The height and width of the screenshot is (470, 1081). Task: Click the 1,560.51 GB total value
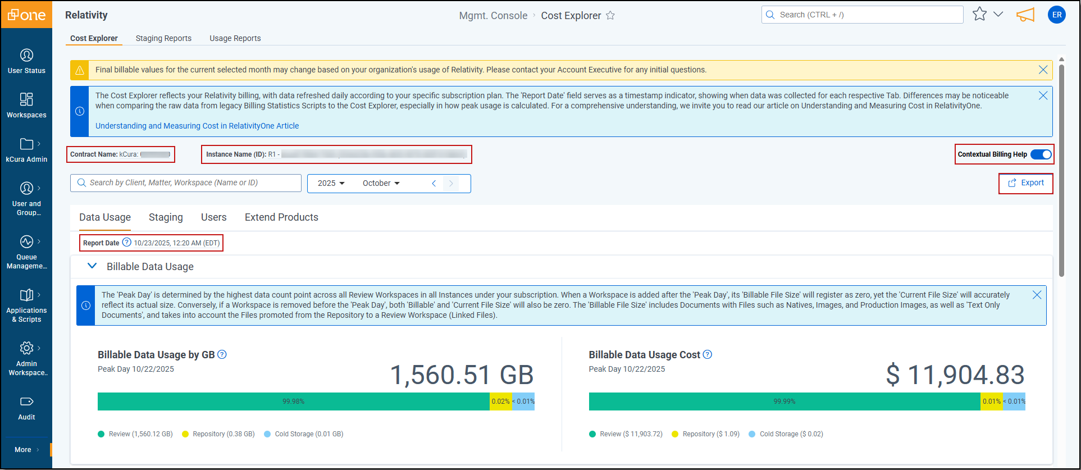tap(462, 375)
